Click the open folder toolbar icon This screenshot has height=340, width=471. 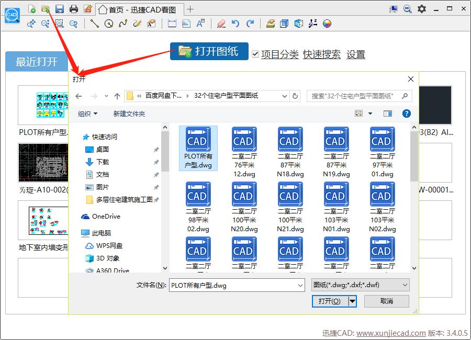click(46, 9)
